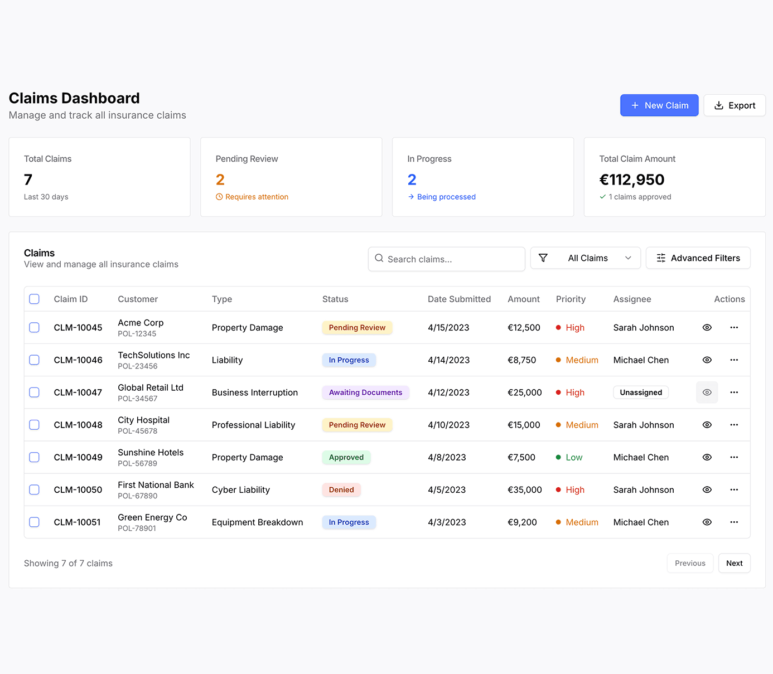Click the Low priority indicator
The width and height of the screenshot is (773, 674).
[569, 457]
